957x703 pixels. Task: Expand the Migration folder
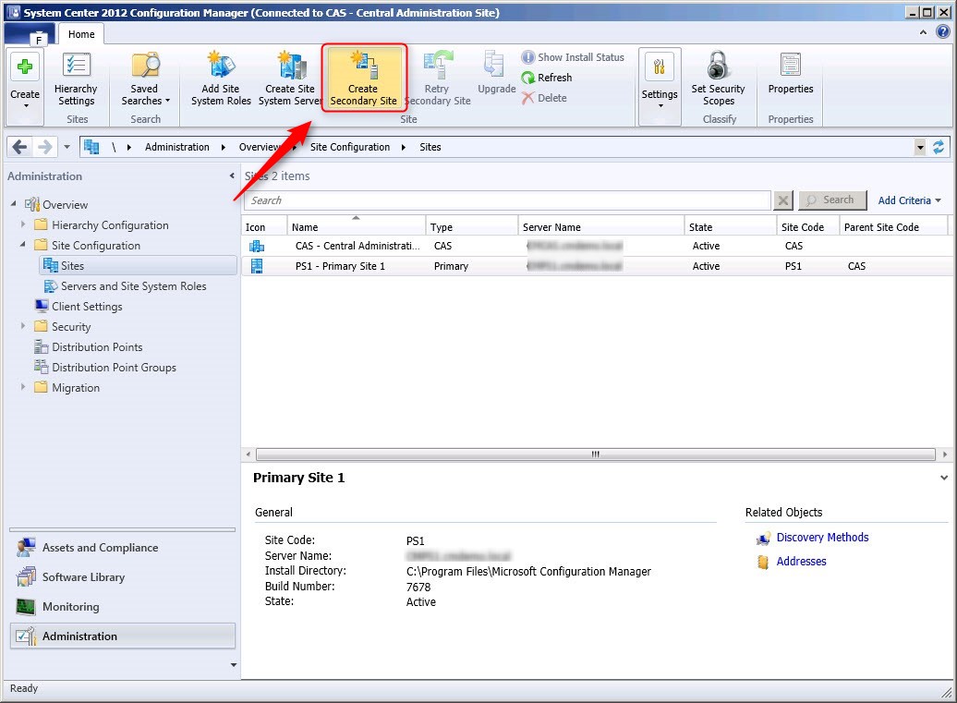(x=23, y=386)
